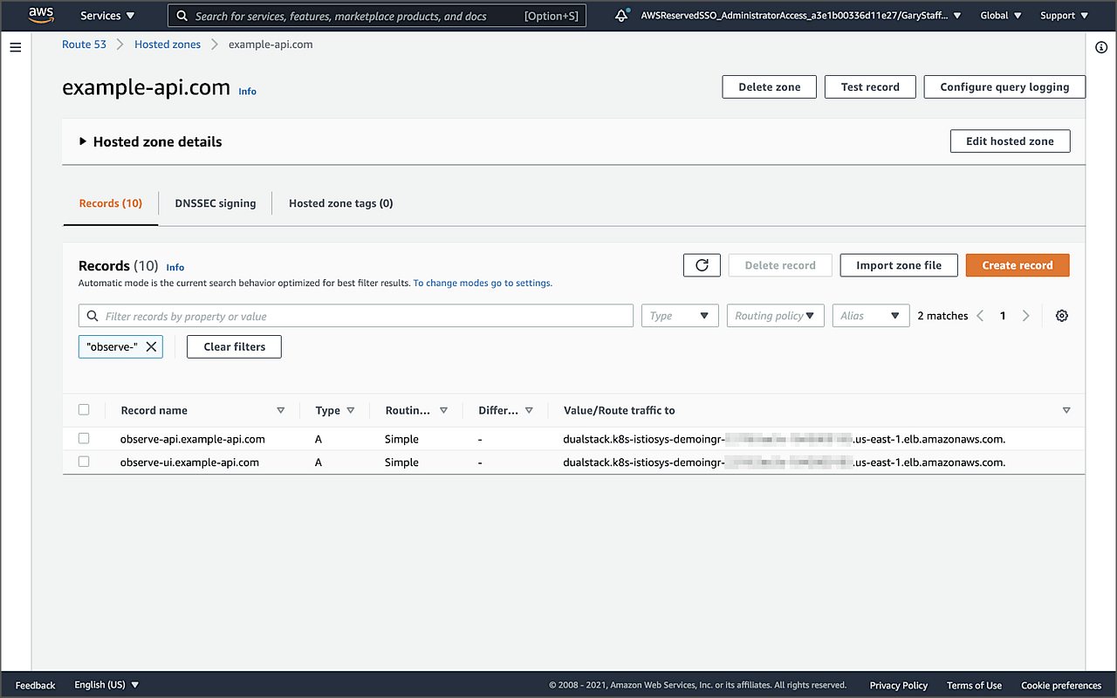1117x698 pixels.
Task: Follow the change modes go to settings link
Action: pyautogui.click(x=483, y=284)
